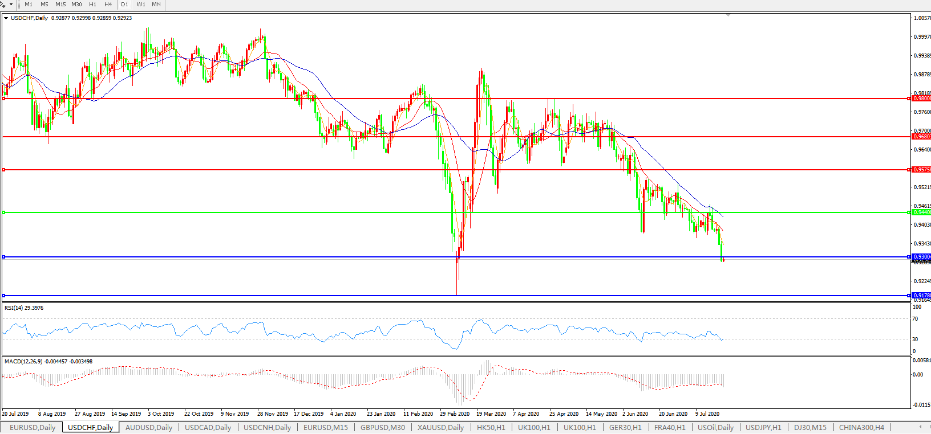Open the CHINA300,H4 chart tab
Image resolution: width=931 pixels, height=434 pixels.
pyautogui.click(x=861, y=427)
